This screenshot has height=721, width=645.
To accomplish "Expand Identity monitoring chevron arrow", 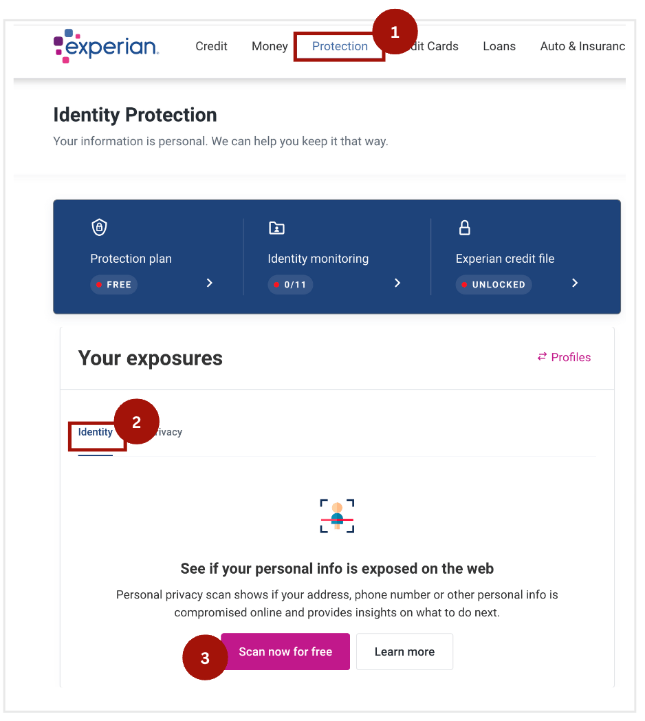I will tap(397, 283).
